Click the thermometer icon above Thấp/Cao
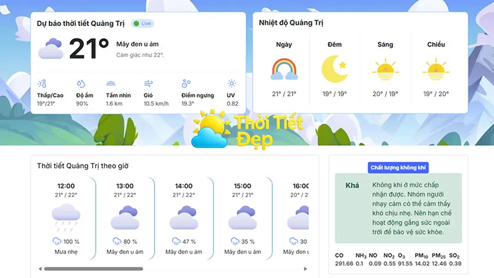 [42, 83]
